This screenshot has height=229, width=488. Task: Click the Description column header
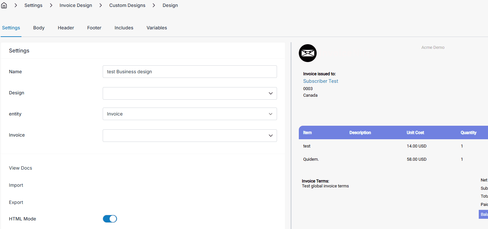click(360, 133)
